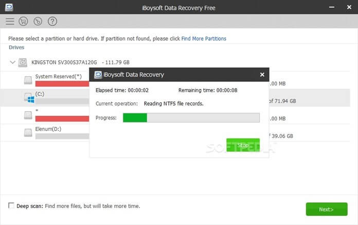Click the * partition red usage bar
358x225 pixels.
[62, 119]
